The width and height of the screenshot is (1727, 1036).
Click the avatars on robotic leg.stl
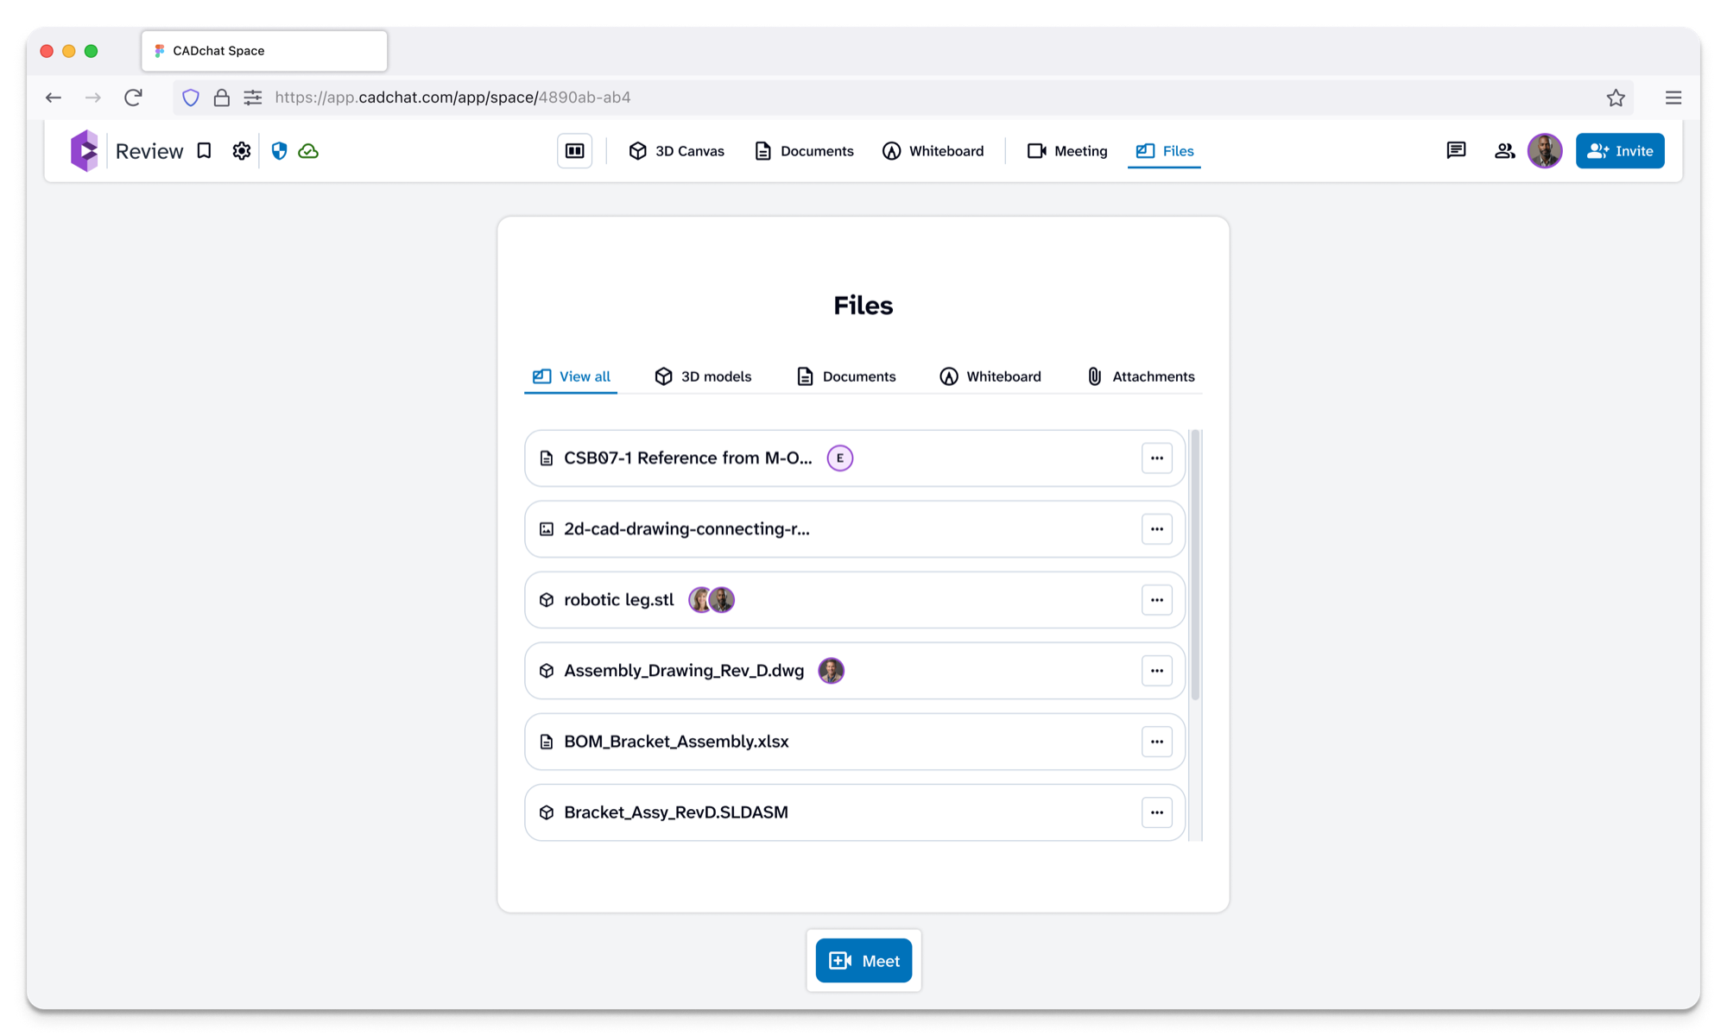[x=712, y=600]
